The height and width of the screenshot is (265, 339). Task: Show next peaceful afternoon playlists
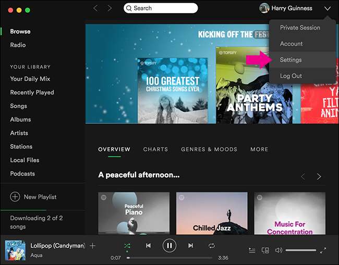point(319,176)
